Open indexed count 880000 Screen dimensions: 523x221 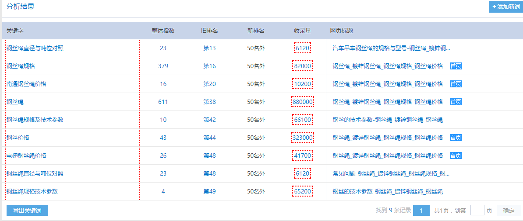(x=303, y=102)
